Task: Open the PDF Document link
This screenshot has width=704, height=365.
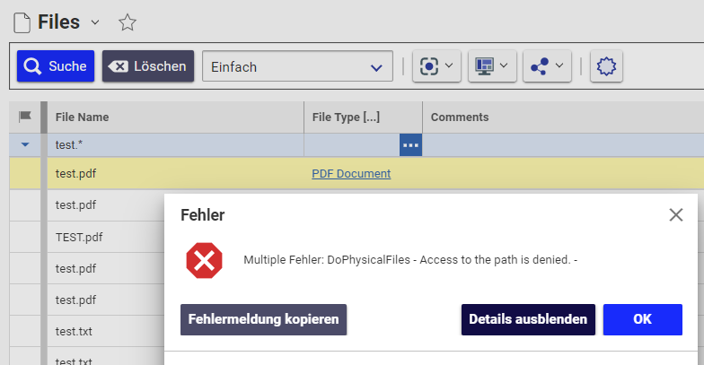Action: click(x=351, y=174)
